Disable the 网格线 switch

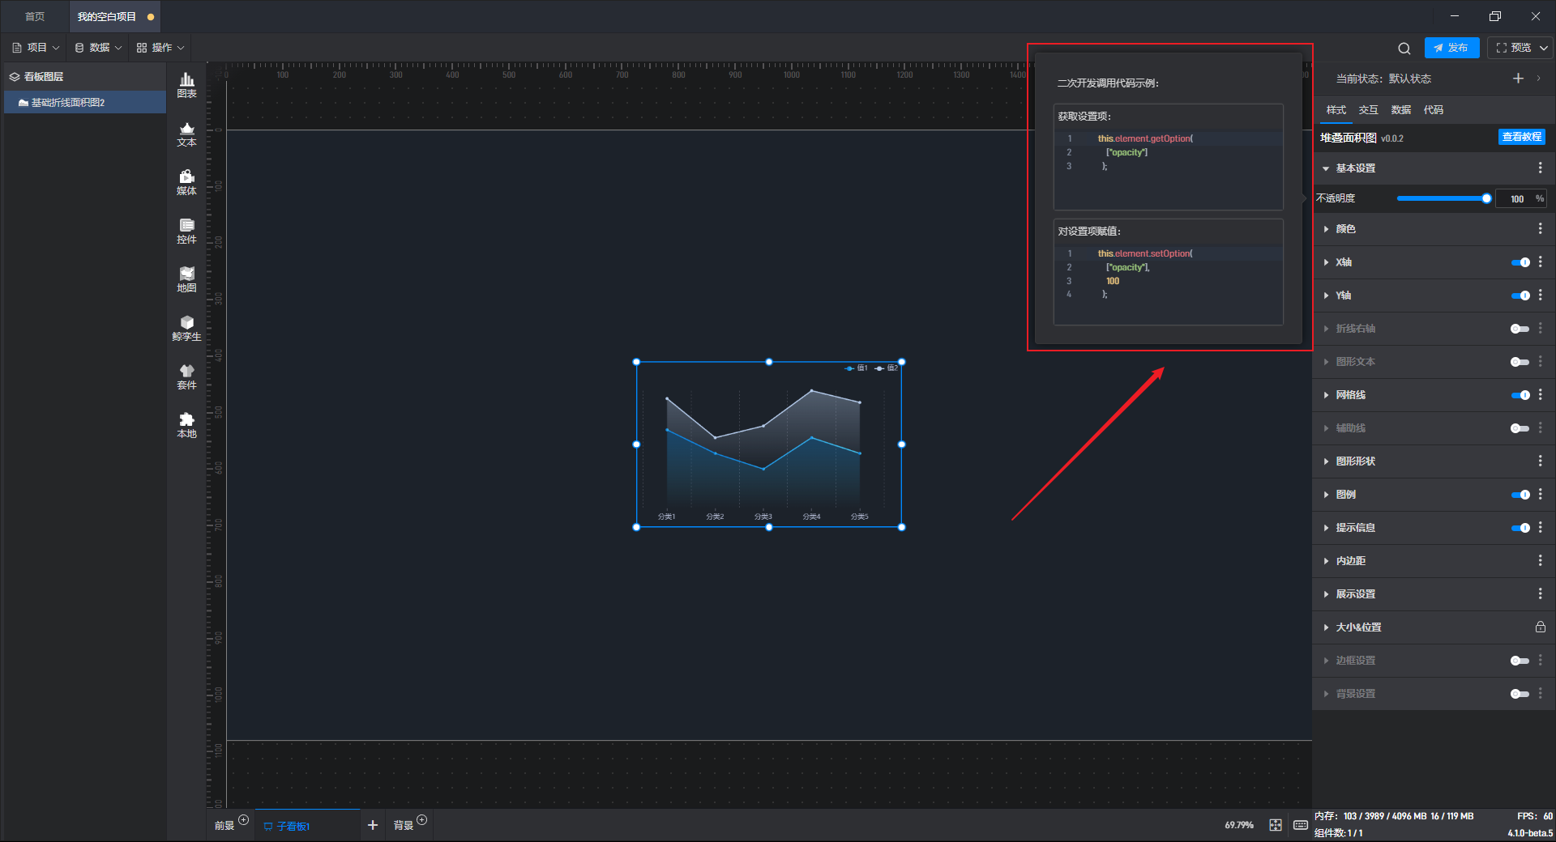1520,395
